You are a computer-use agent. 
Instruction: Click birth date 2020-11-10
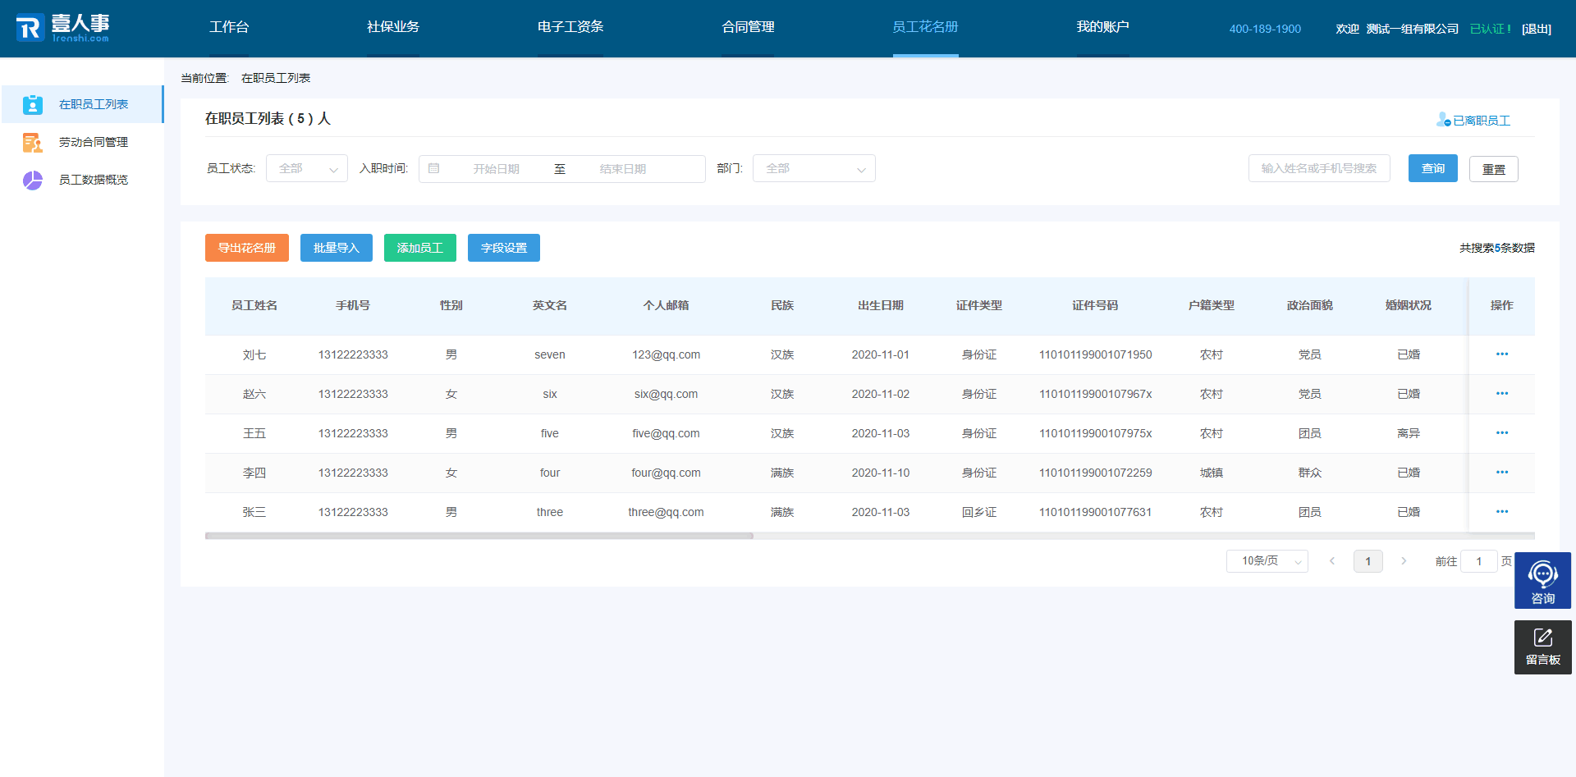[881, 473]
